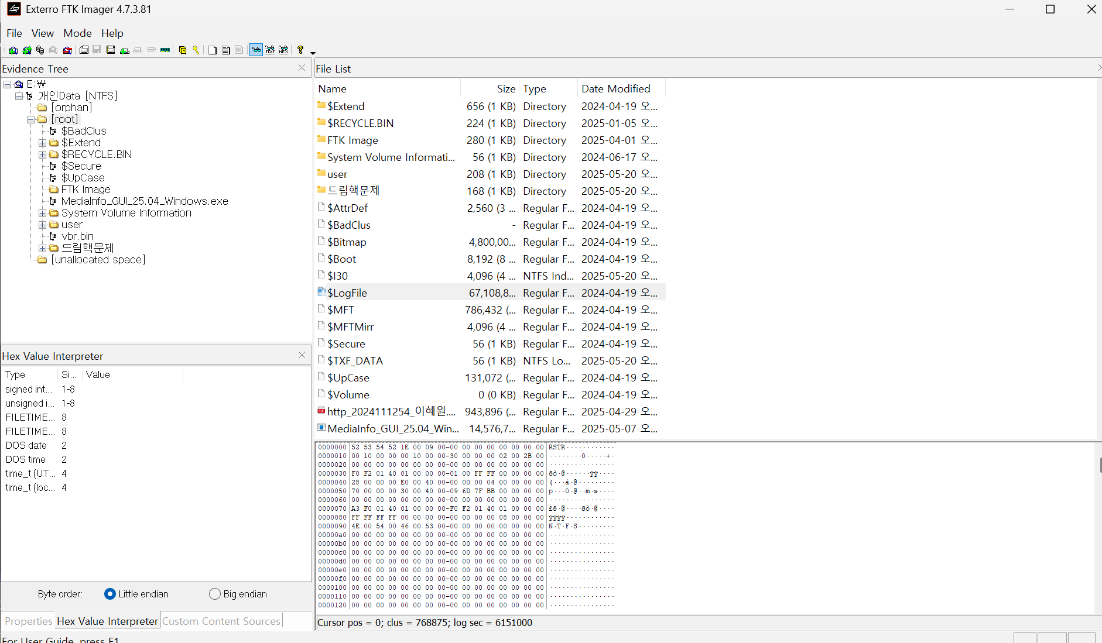
Task: Select MediaInfo_GUI_25.04_Windows.exe in tree
Action: [x=145, y=201]
